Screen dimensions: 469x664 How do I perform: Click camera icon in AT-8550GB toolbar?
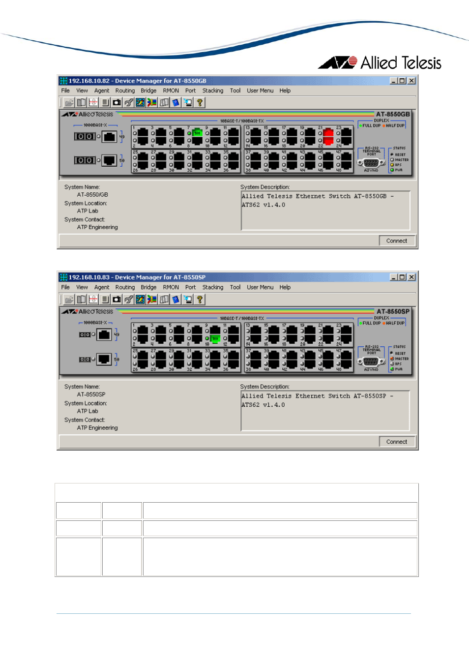117,102
